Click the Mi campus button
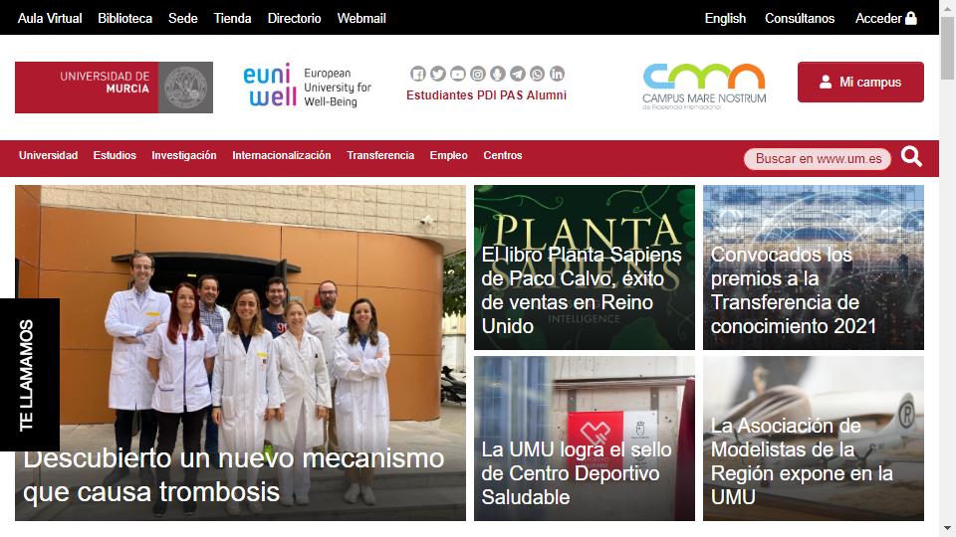 coord(860,82)
